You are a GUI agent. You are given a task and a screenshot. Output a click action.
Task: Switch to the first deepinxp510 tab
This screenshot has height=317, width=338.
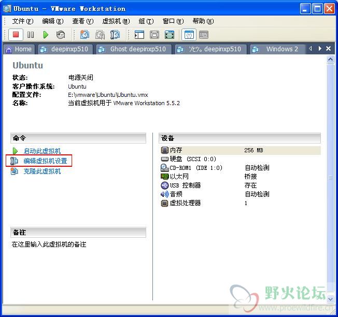(65, 49)
